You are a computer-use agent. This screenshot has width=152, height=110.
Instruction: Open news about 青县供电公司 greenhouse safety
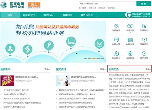click(75, 103)
